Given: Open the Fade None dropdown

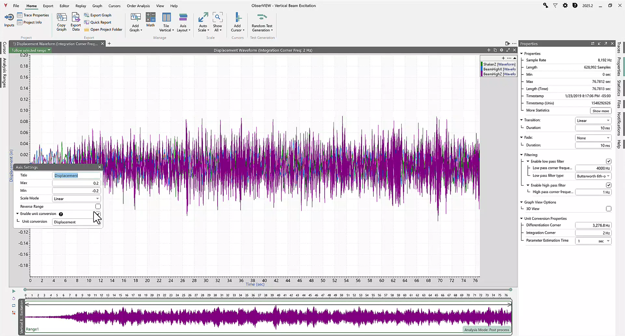Looking at the screenshot, I should (593, 138).
